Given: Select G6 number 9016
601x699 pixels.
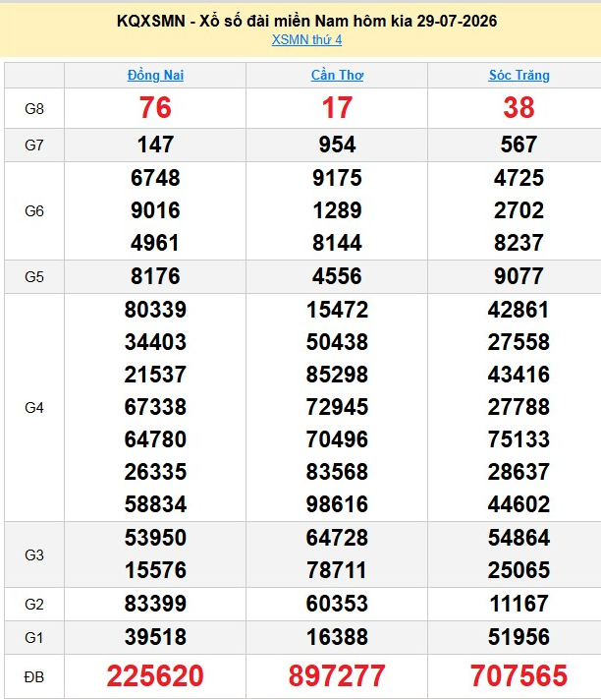Looking at the screenshot, I should (155, 210).
